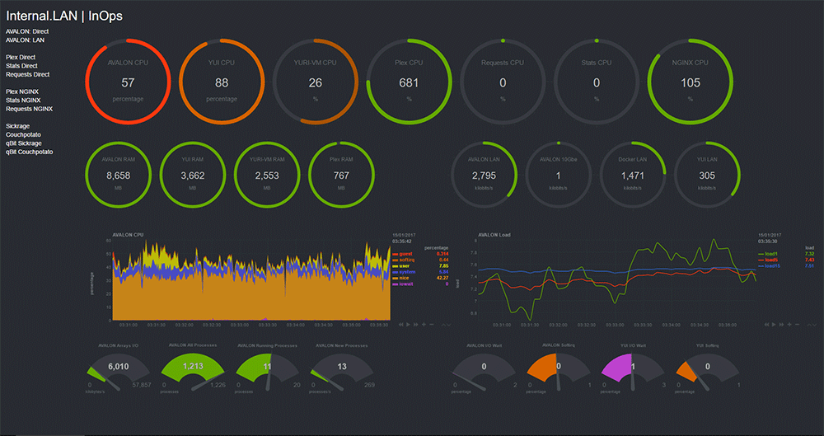Click the YUI LAN circle showing 305
Screen dimensions: 824x436
[707, 175]
